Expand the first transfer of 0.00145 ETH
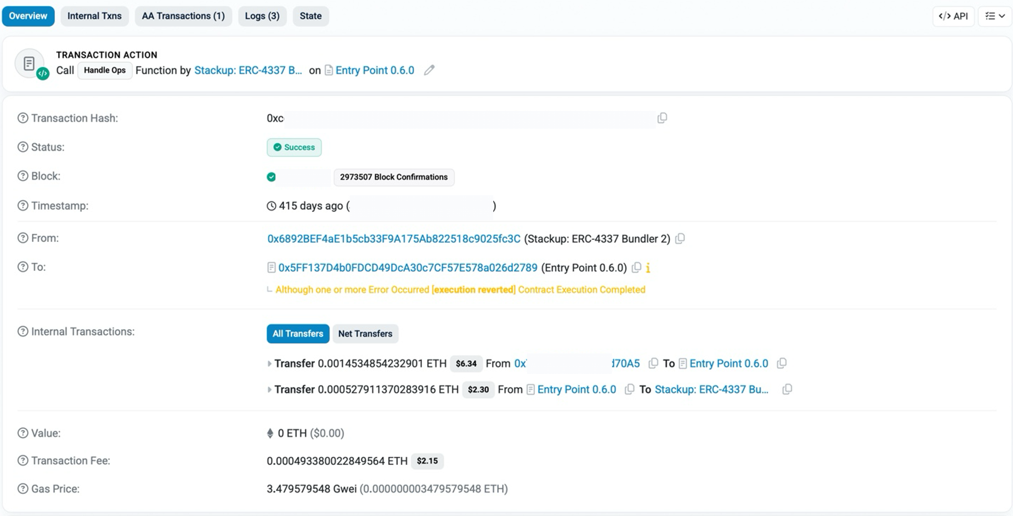 [269, 364]
